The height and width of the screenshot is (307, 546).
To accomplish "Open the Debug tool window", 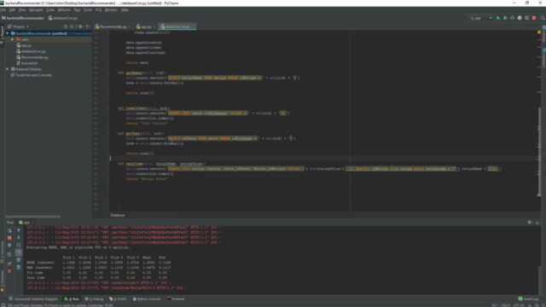I will (94, 298).
